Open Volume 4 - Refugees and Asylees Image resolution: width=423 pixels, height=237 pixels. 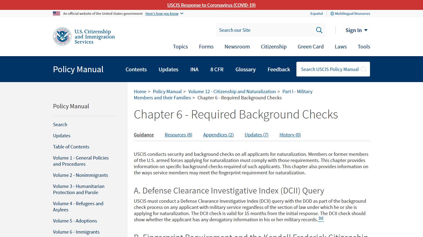click(78, 207)
